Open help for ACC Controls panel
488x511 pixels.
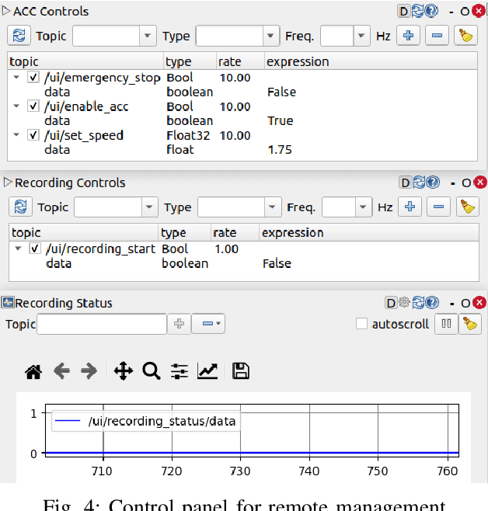click(431, 11)
